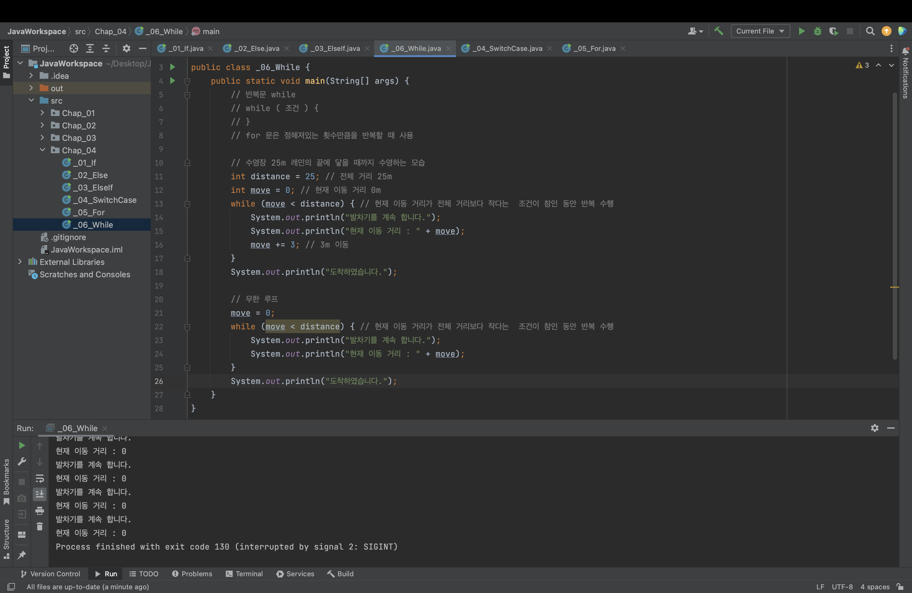Image resolution: width=912 pixels, height=593 pixels.
Task: Open Project panel settings gear
Action: (127, 48)
